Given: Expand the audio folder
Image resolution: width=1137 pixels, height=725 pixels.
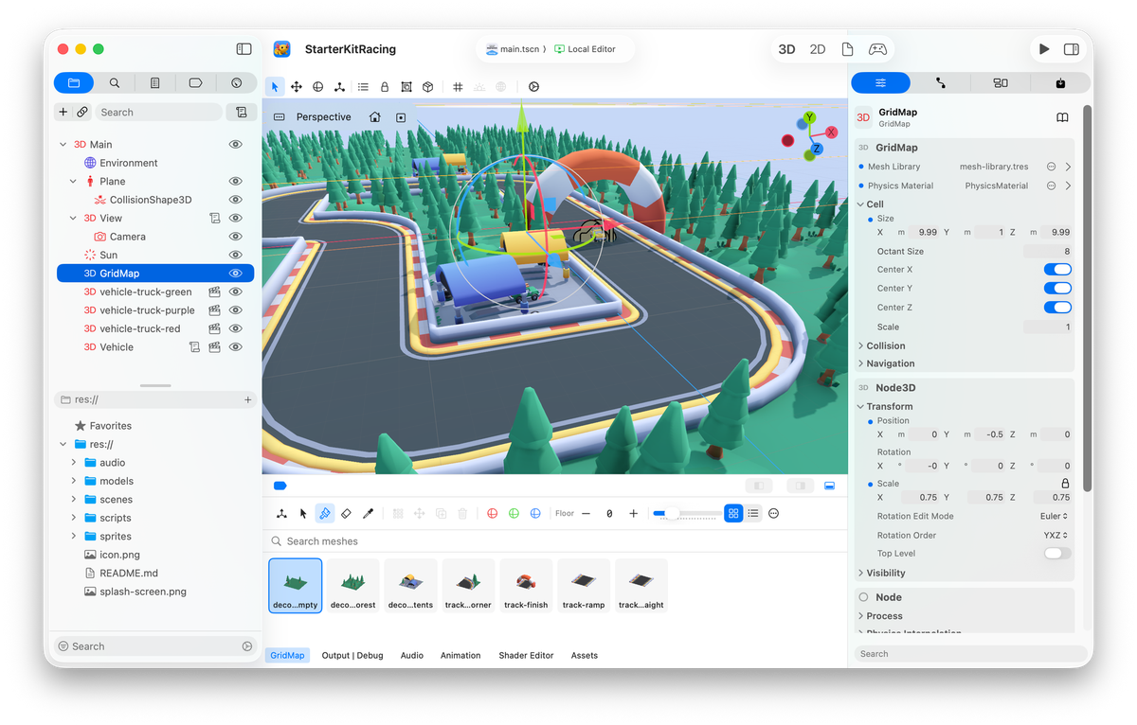Looking at the screenshot, I should (74, 463).
